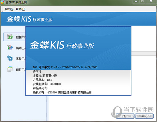Select the 辅助工具 label in sidebar
This screenshot has height=122, width=157.
click(21, 48)
